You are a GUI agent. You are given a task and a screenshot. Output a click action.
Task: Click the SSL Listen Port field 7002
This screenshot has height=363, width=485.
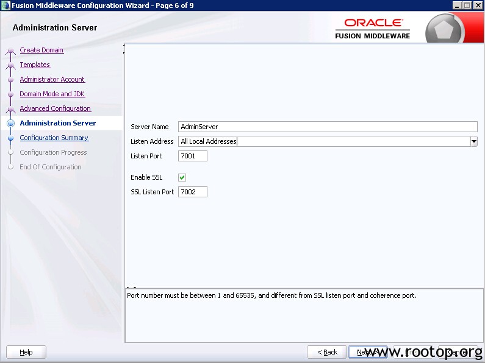click(x=192, y=192)
